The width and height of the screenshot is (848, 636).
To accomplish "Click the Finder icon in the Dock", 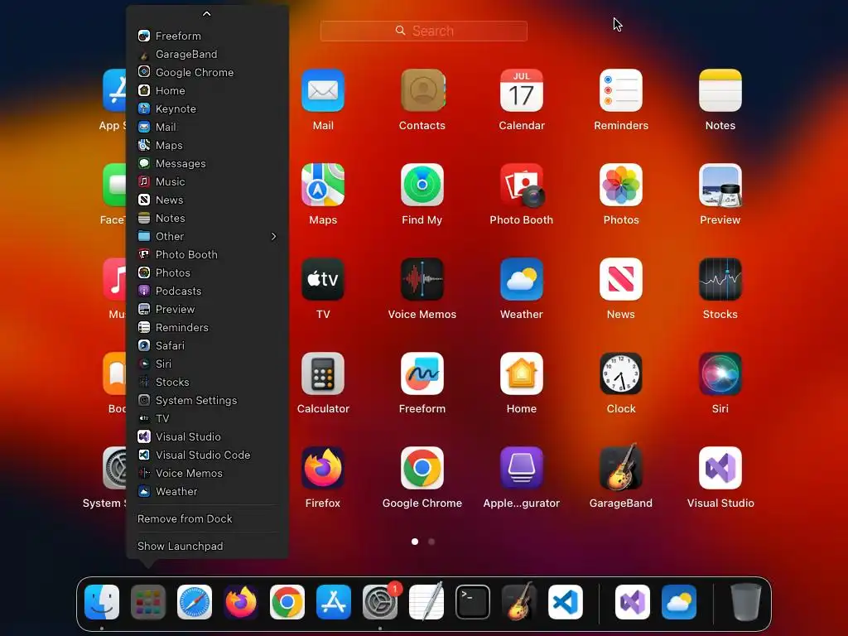I will click(102, 602).
